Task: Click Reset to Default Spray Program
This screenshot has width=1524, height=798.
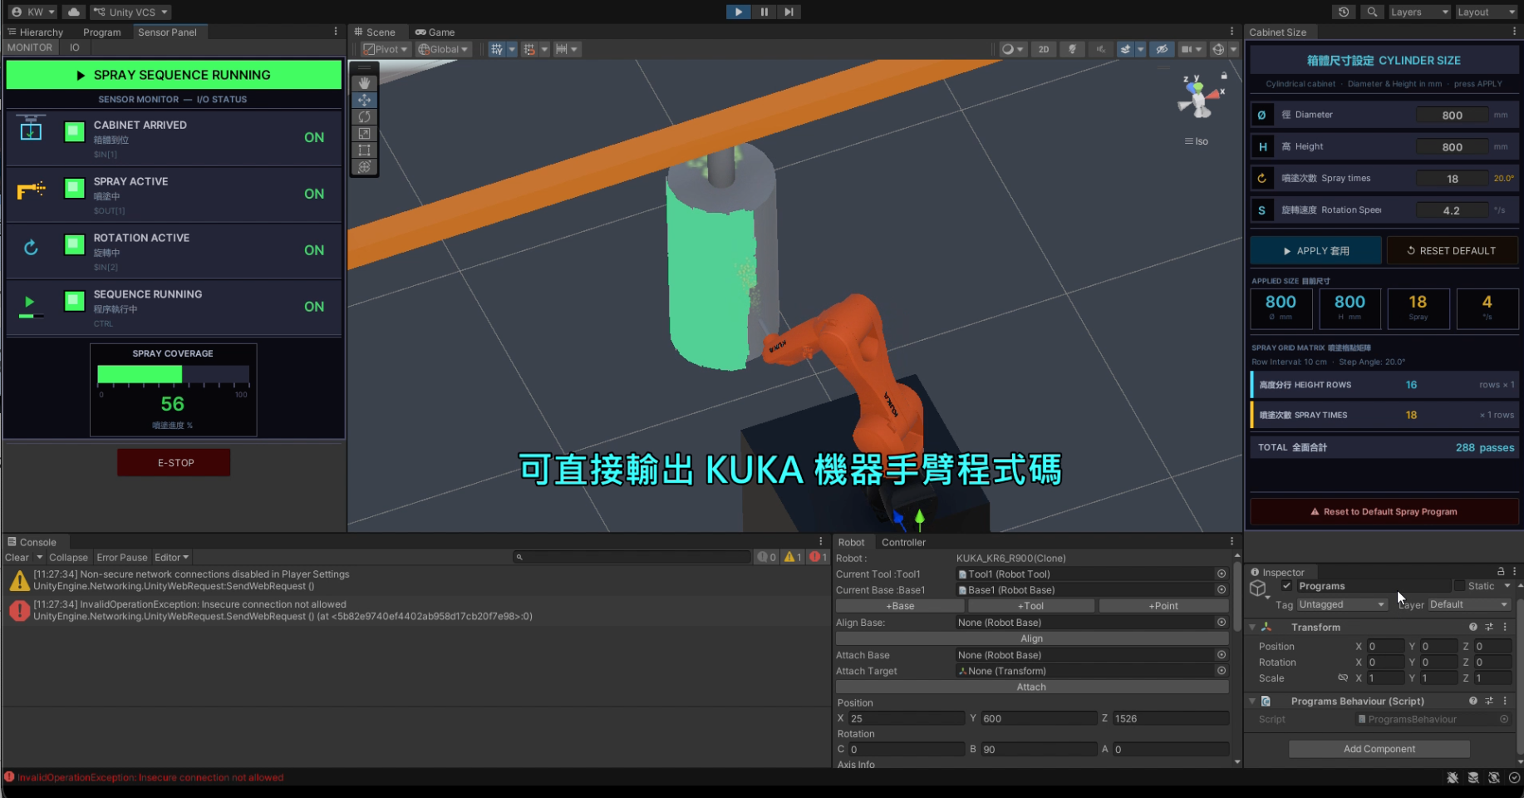Action: coord(1384,512)
